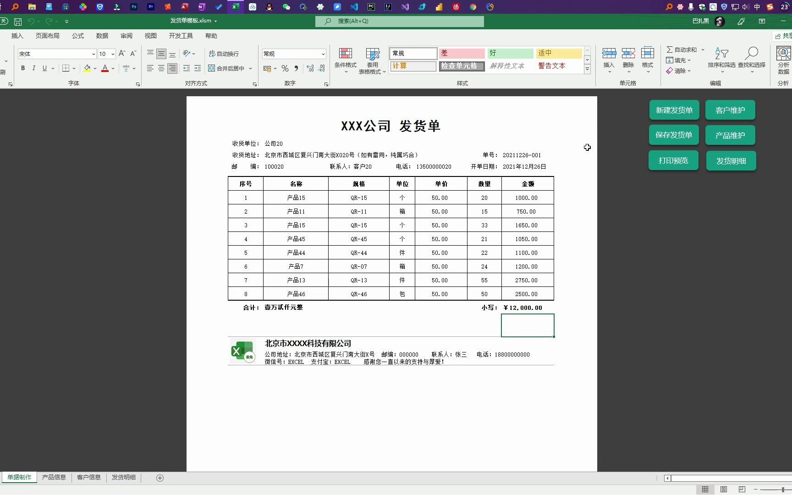Open the 清除 clear dropdown
Viewport: 792px width, 495px height.
coord(678,71)
